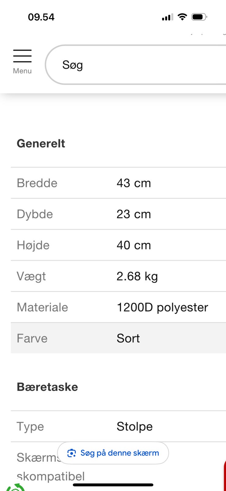
Task: Tap the home indicator bar at the bottom
Action: click(113, 485)
